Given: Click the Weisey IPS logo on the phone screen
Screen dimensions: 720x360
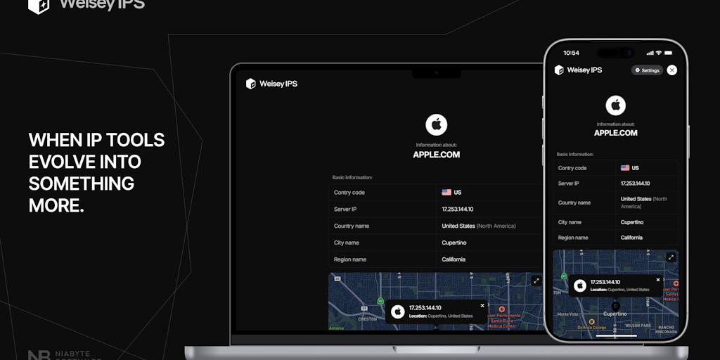Looking at the screenshot, I should point(578,70).
